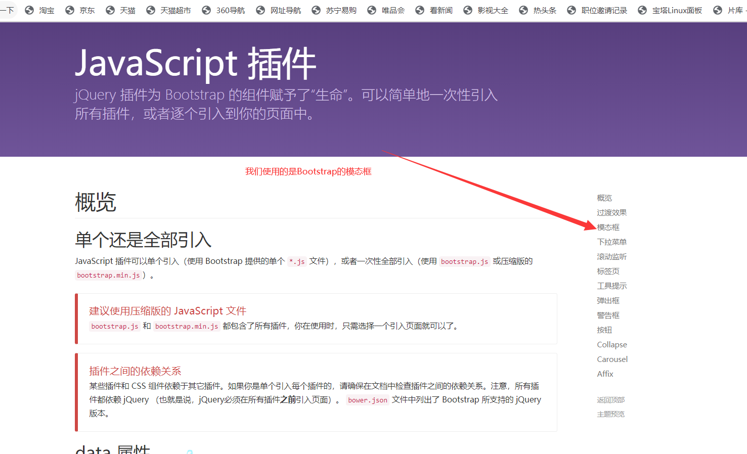Click the globe icon beside 360导航 bookmark
The height and width of the screenshot is (454, 747).
(206, 10)
